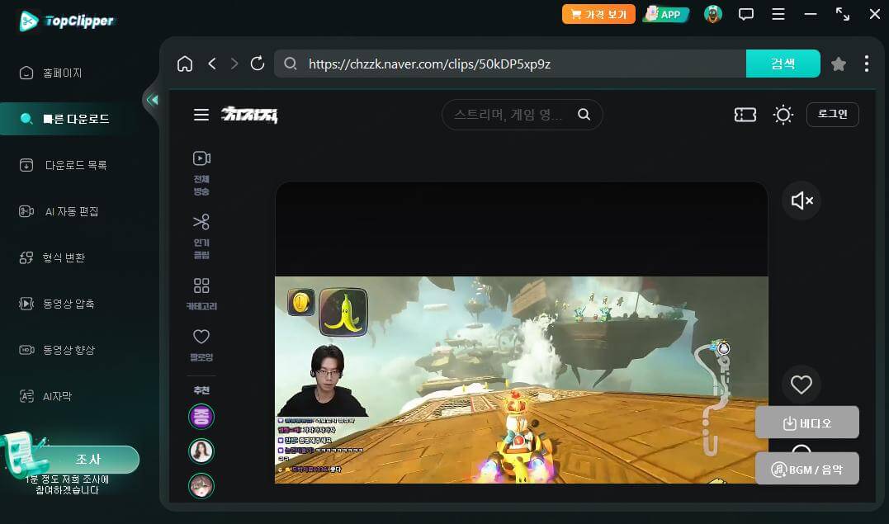This screenshot has width=889, height=524.
Task: Click the teal 검색 button
Action: point(783,64)
